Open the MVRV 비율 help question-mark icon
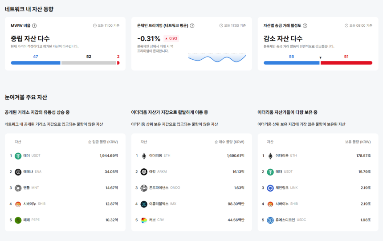 pyautogui.click(x=34, y=26)
